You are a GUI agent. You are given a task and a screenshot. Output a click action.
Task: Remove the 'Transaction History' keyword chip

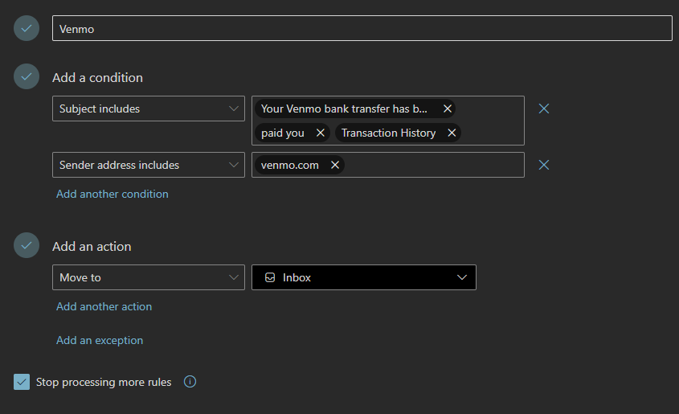tap(452, 133)
